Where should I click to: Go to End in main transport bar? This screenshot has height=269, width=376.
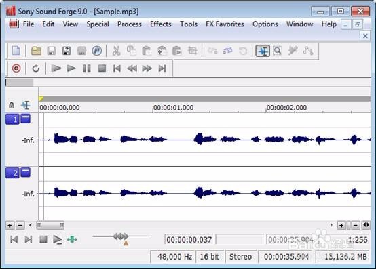click(x=162, y=68)
